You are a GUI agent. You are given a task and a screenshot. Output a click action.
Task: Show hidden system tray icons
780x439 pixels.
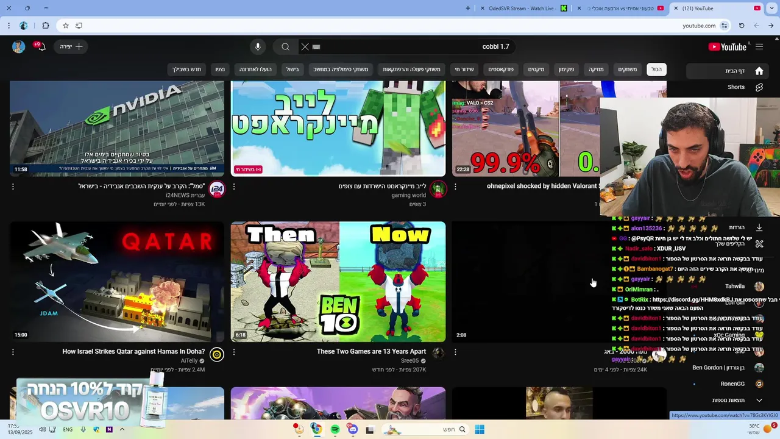tap(122, 430)
